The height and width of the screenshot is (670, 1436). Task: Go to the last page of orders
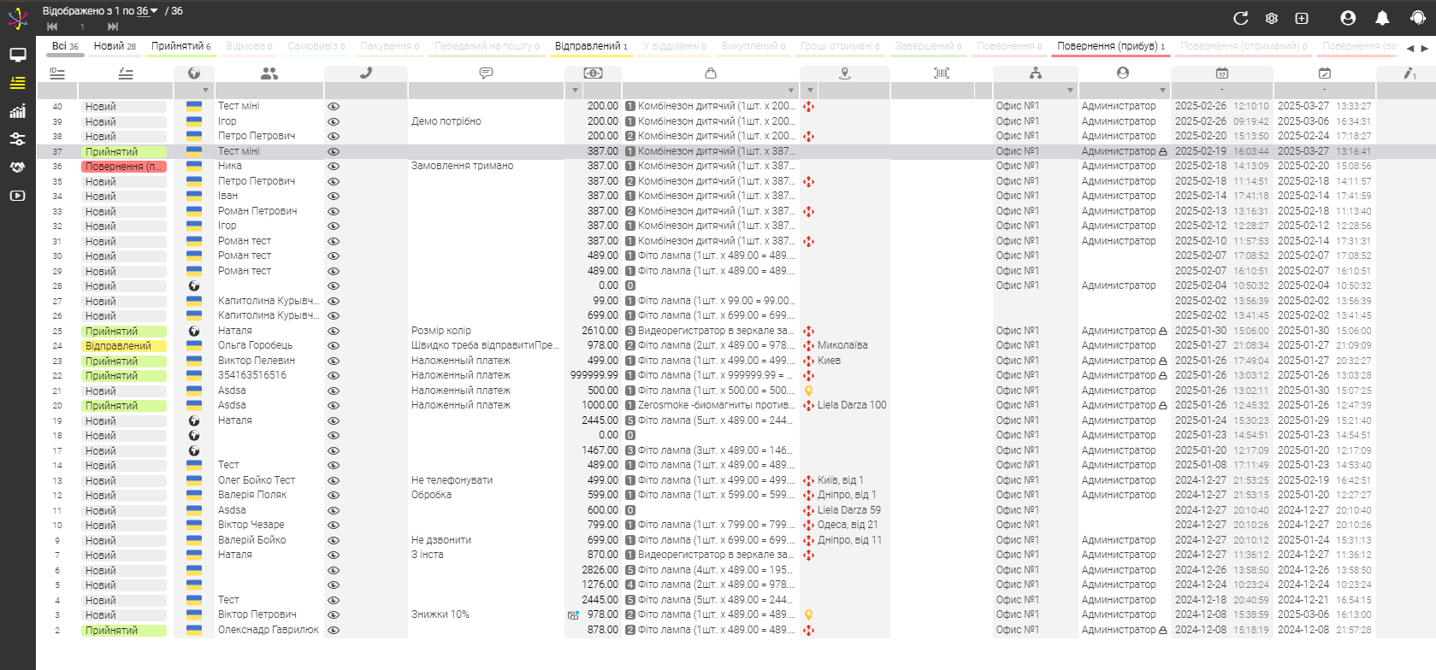point(113,27)
